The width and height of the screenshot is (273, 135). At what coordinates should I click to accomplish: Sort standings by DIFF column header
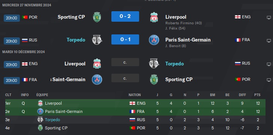pos(242,95)
